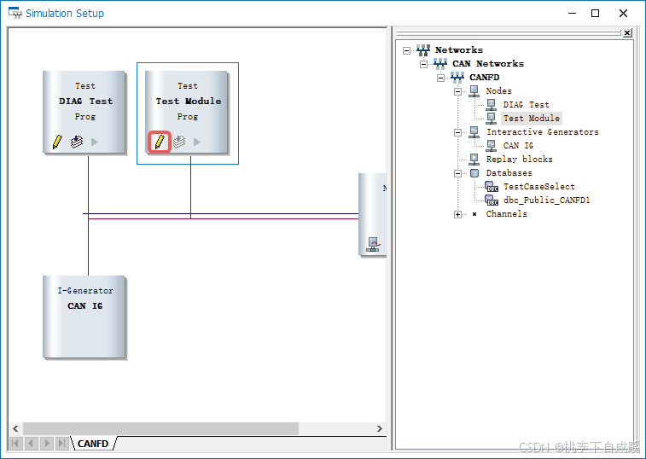Collapse the Networks tree root
Image resolution: width=646 pixels, height=459 pixels.
pyautogui.click(x=407, y=50)
